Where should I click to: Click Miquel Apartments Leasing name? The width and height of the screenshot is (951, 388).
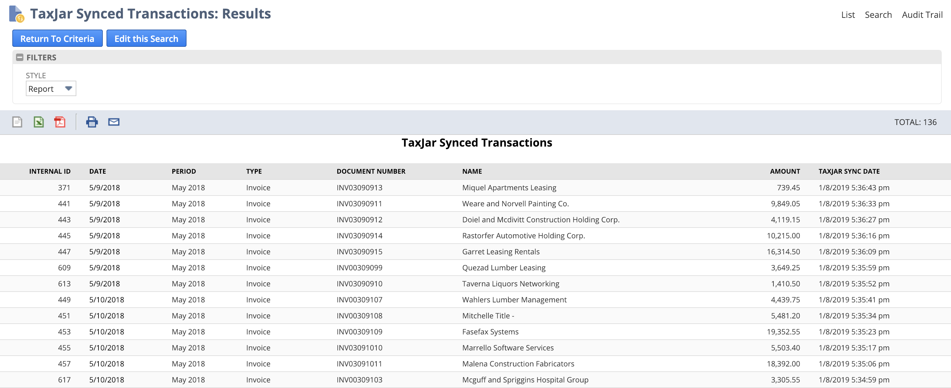point(509,188)
